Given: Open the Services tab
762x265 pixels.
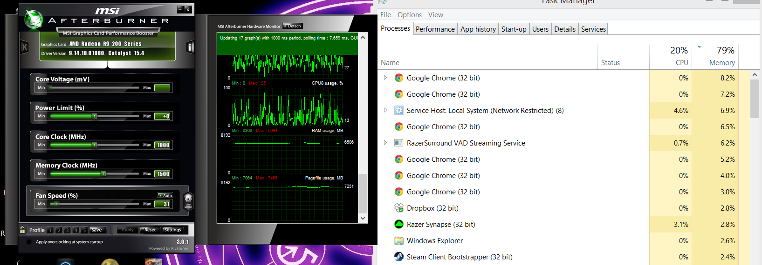Looking at the screenshot, I should [593, 29].
